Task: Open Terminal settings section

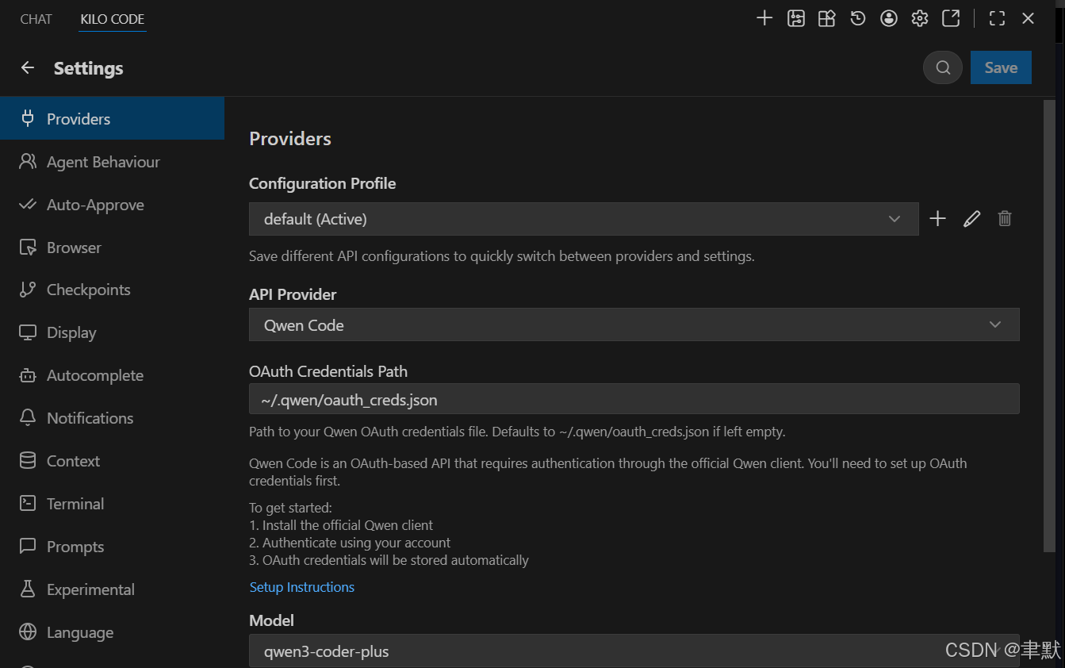Action: point(112,504)
